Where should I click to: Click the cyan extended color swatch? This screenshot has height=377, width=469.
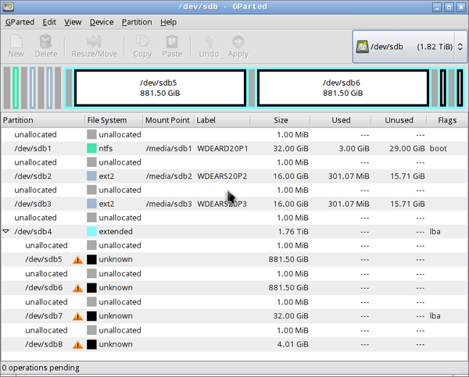[x=91, y=232]
